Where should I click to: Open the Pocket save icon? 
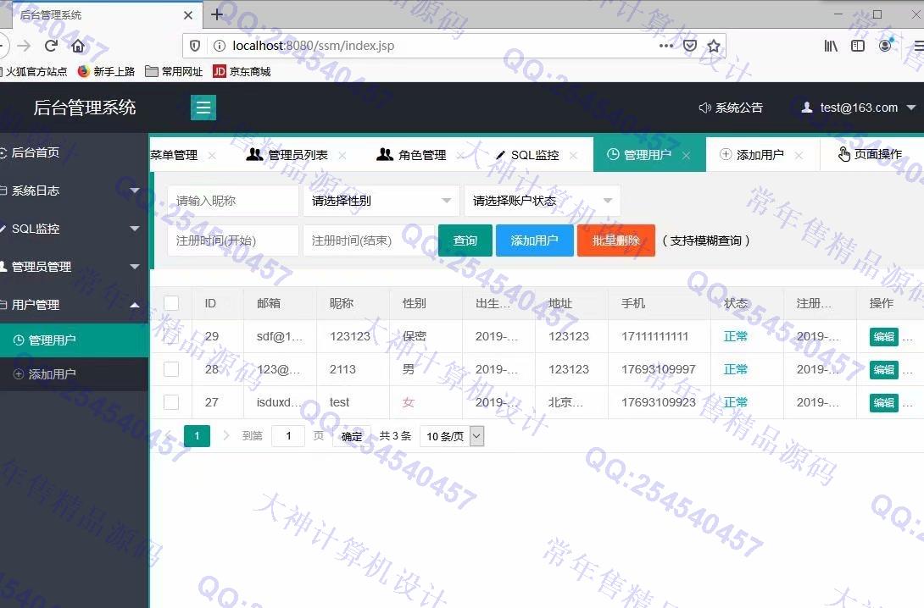click(x=690, y=46)
